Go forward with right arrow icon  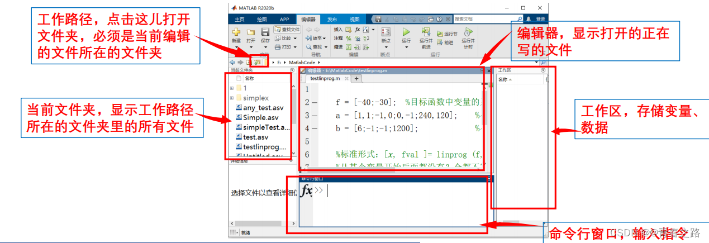(241, 63)
